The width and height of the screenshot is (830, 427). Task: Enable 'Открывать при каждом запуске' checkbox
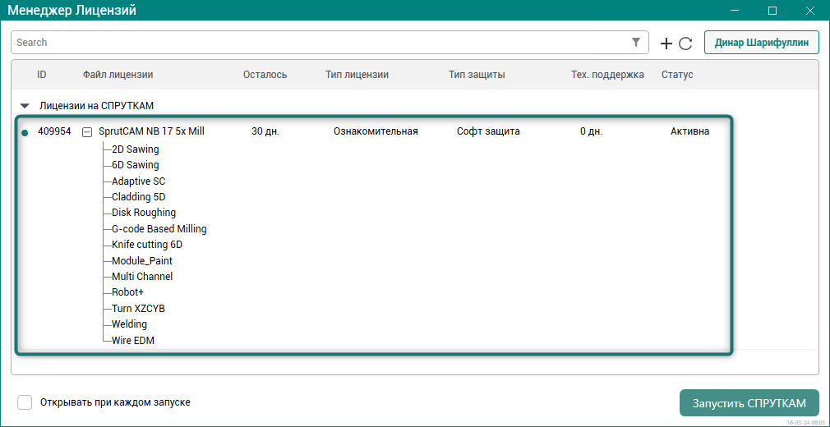[x=25, y=402]
